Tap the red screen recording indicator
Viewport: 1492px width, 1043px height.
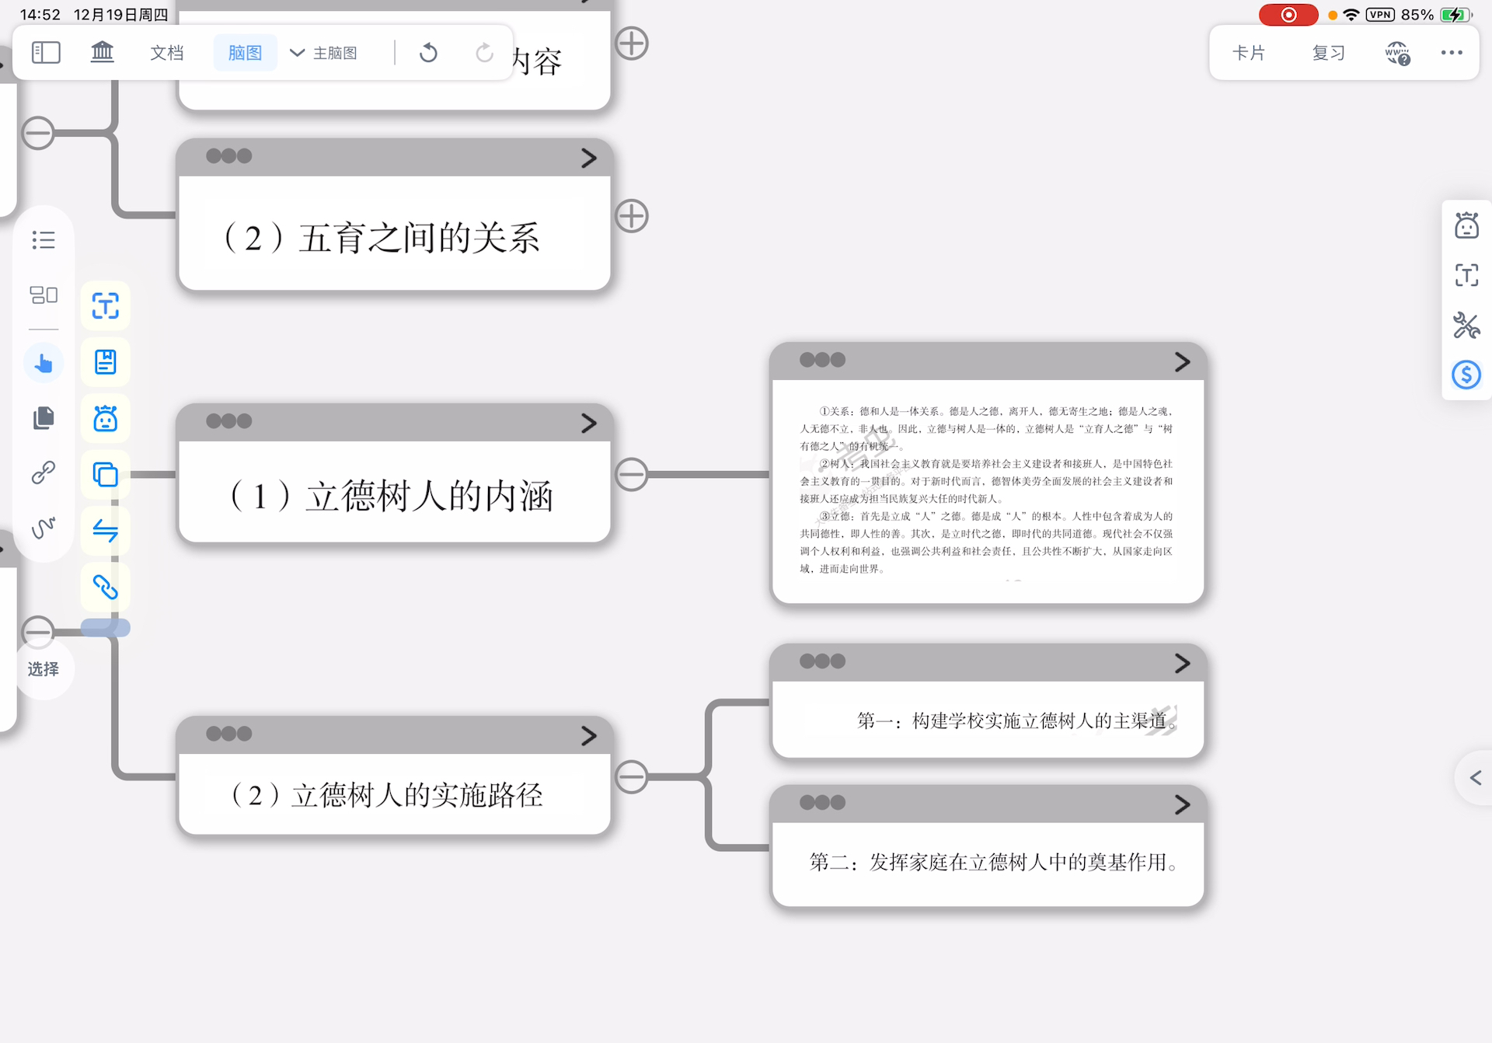[x=1288, y=15]
